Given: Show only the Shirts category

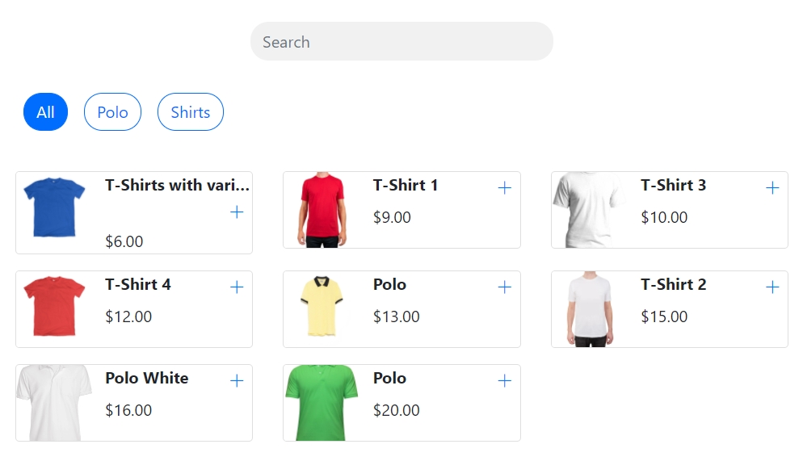Looking at the screenshot, I should pos(190,112).
